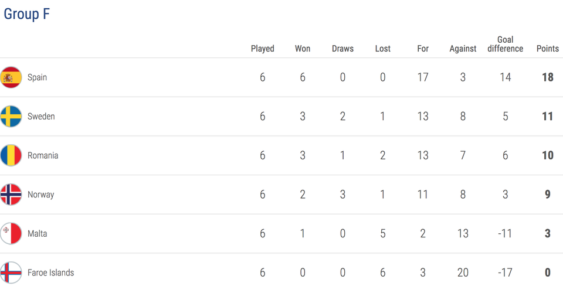Image resolution: width=563 pixels, height=293 pixels.
Task: Click the Played column header
Action: click(263, 49)
